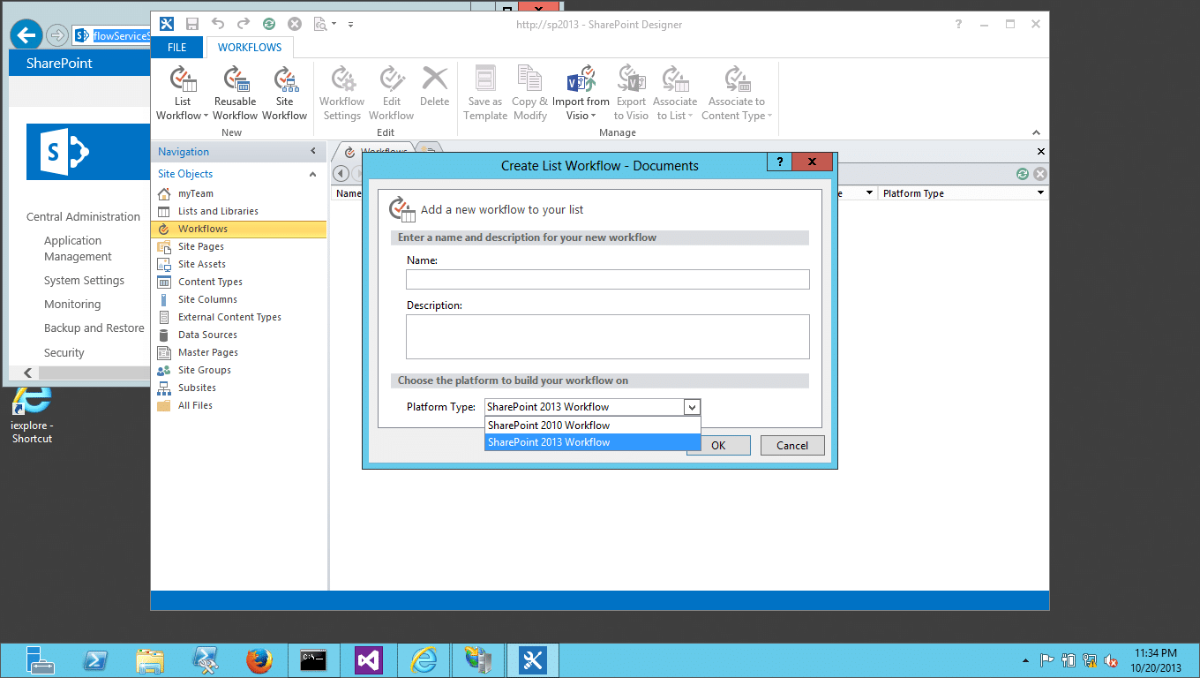Click the refresh icon in quick access toolbar
The image size is (1200, 678).
[269, 25]
